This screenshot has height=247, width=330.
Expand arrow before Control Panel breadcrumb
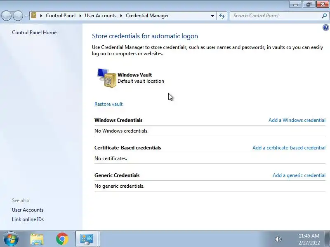(41, 16)
